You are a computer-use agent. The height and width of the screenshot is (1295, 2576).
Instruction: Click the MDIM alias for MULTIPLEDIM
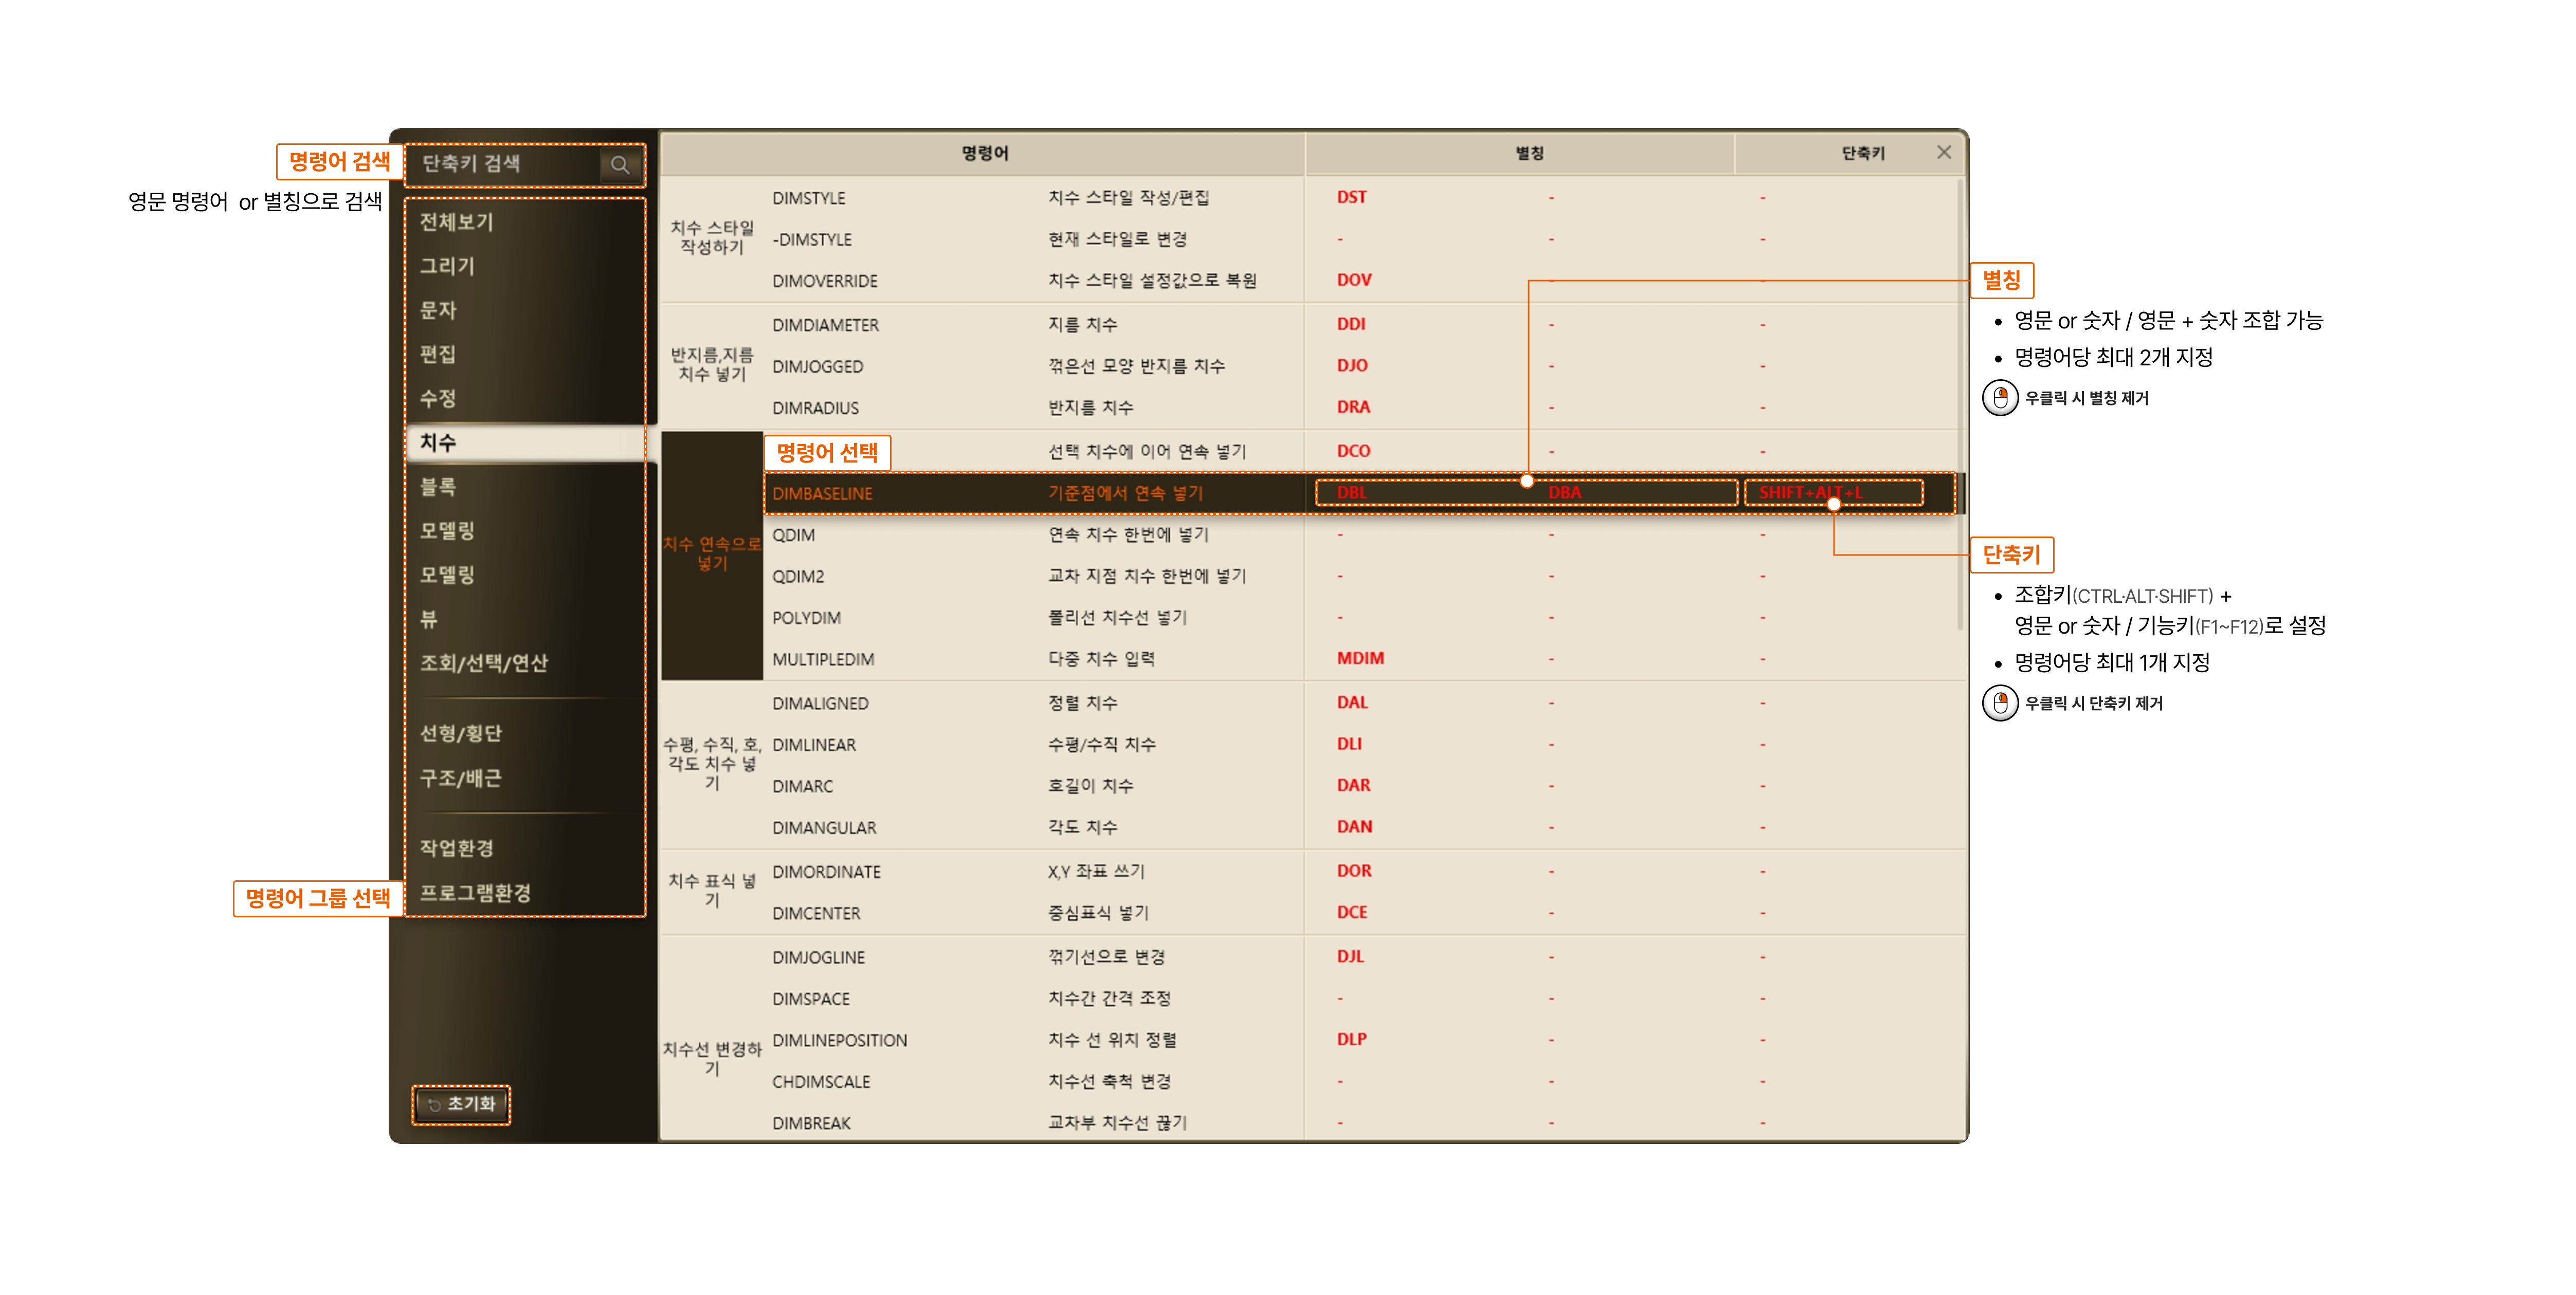coord(1360,658)
